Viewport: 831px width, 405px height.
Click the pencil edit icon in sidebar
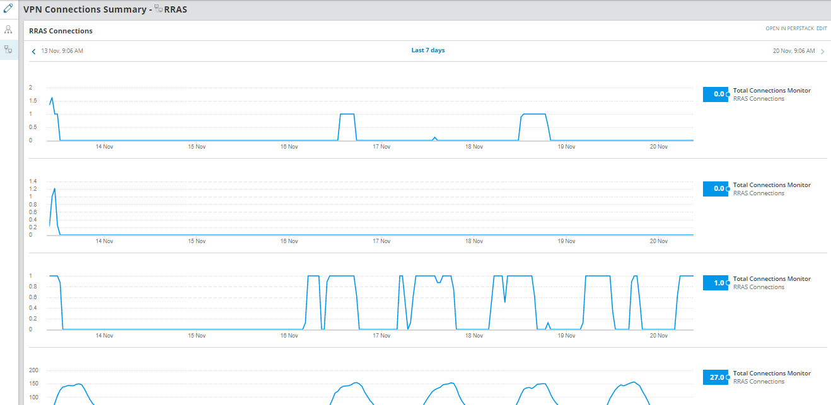click(x=8, y=9)
